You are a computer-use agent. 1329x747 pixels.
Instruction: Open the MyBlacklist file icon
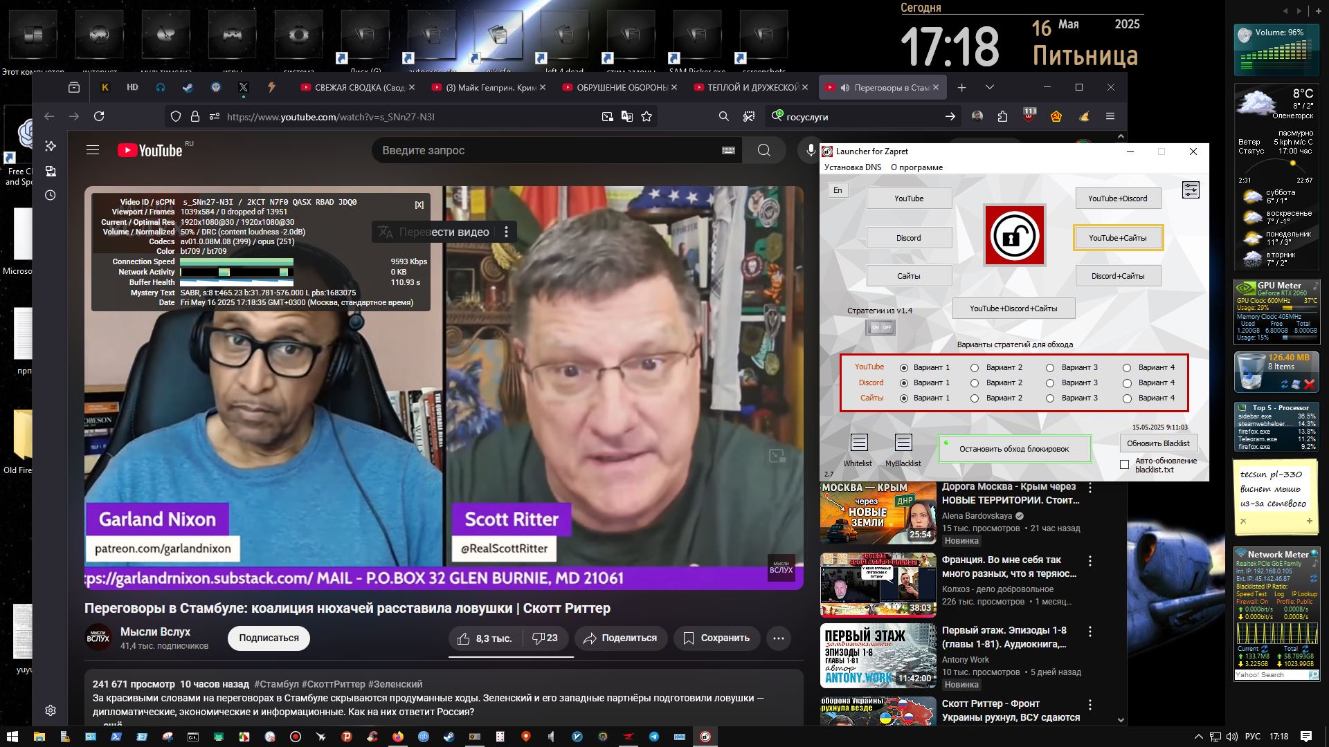[903, 443]
